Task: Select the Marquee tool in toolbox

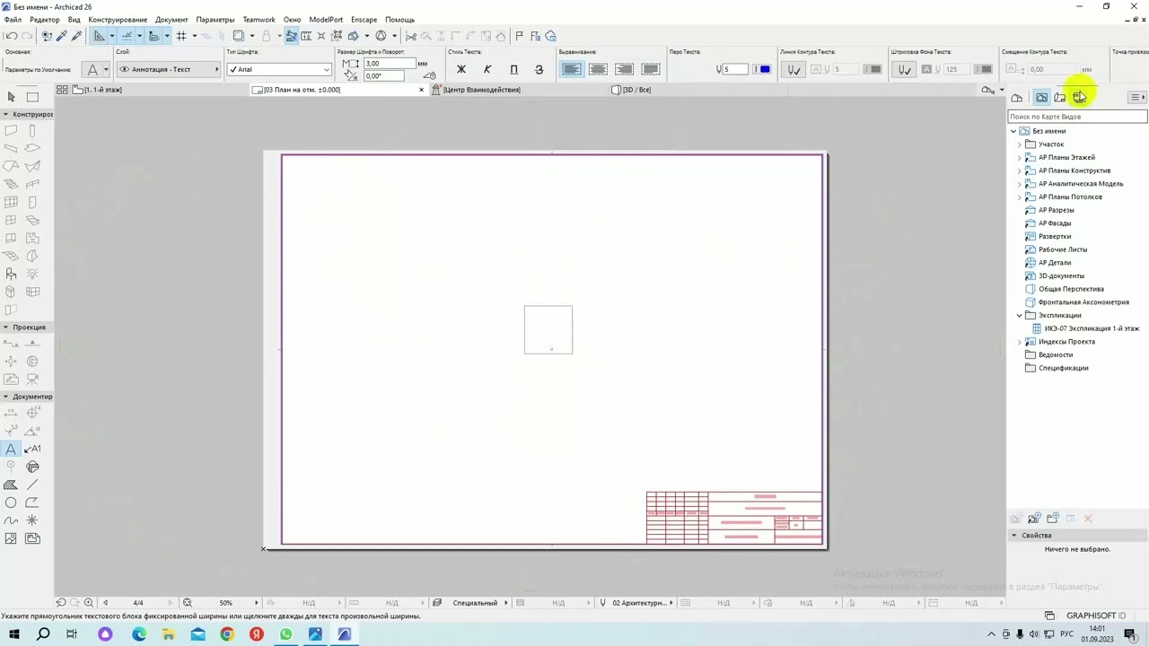Action: pos(32,96)
